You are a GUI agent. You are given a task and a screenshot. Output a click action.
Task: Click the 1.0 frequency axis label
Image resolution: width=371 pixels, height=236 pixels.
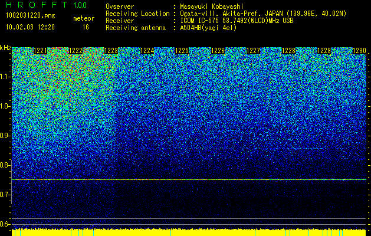(5, 106)
